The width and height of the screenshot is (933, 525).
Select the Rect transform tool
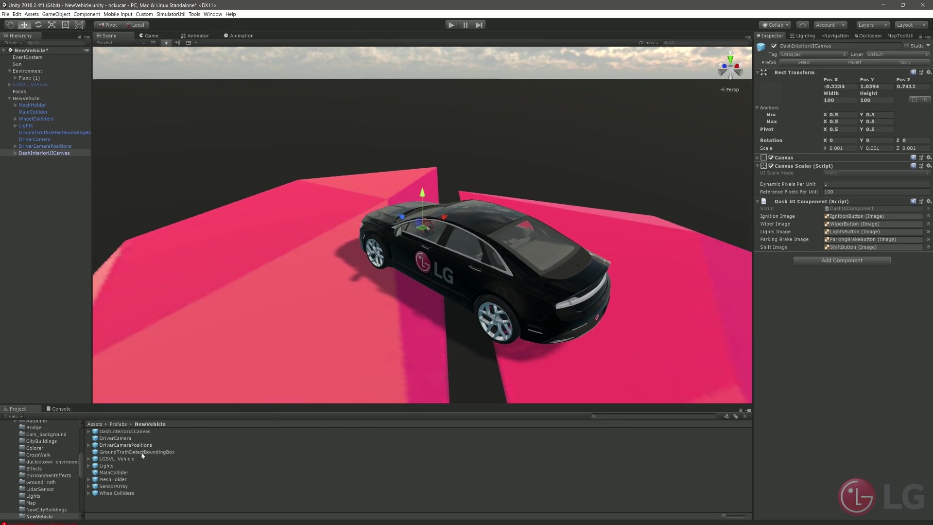[65, 25]
